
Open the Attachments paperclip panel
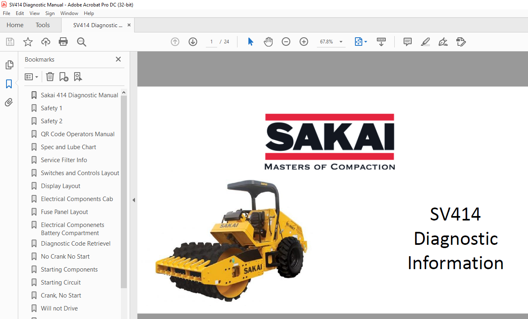click(9, 103)
